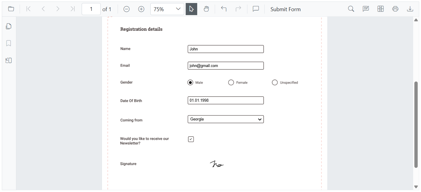Choose the Unspecified gender radio button
421x192 pixels.
[275, 82]
